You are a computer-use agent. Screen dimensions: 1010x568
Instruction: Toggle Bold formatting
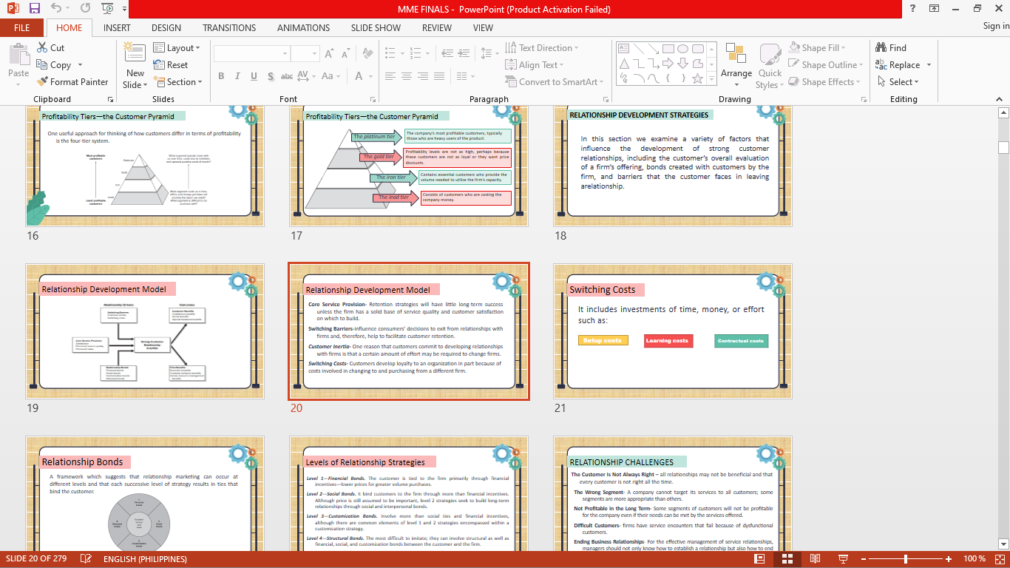(220, 76)
